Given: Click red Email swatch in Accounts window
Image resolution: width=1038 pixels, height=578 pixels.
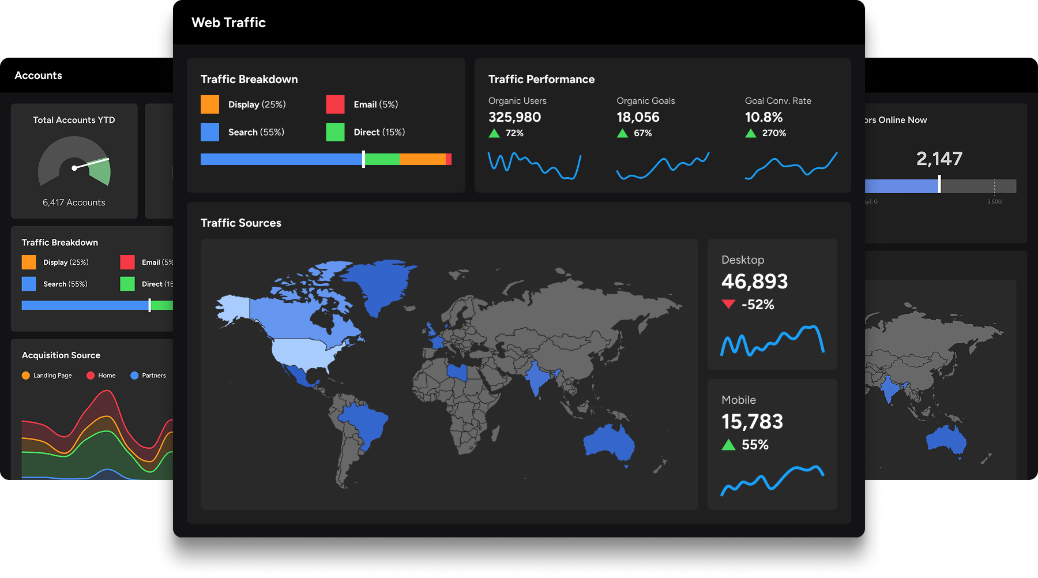Looking at the screenshot, I should tap(127, 262).
